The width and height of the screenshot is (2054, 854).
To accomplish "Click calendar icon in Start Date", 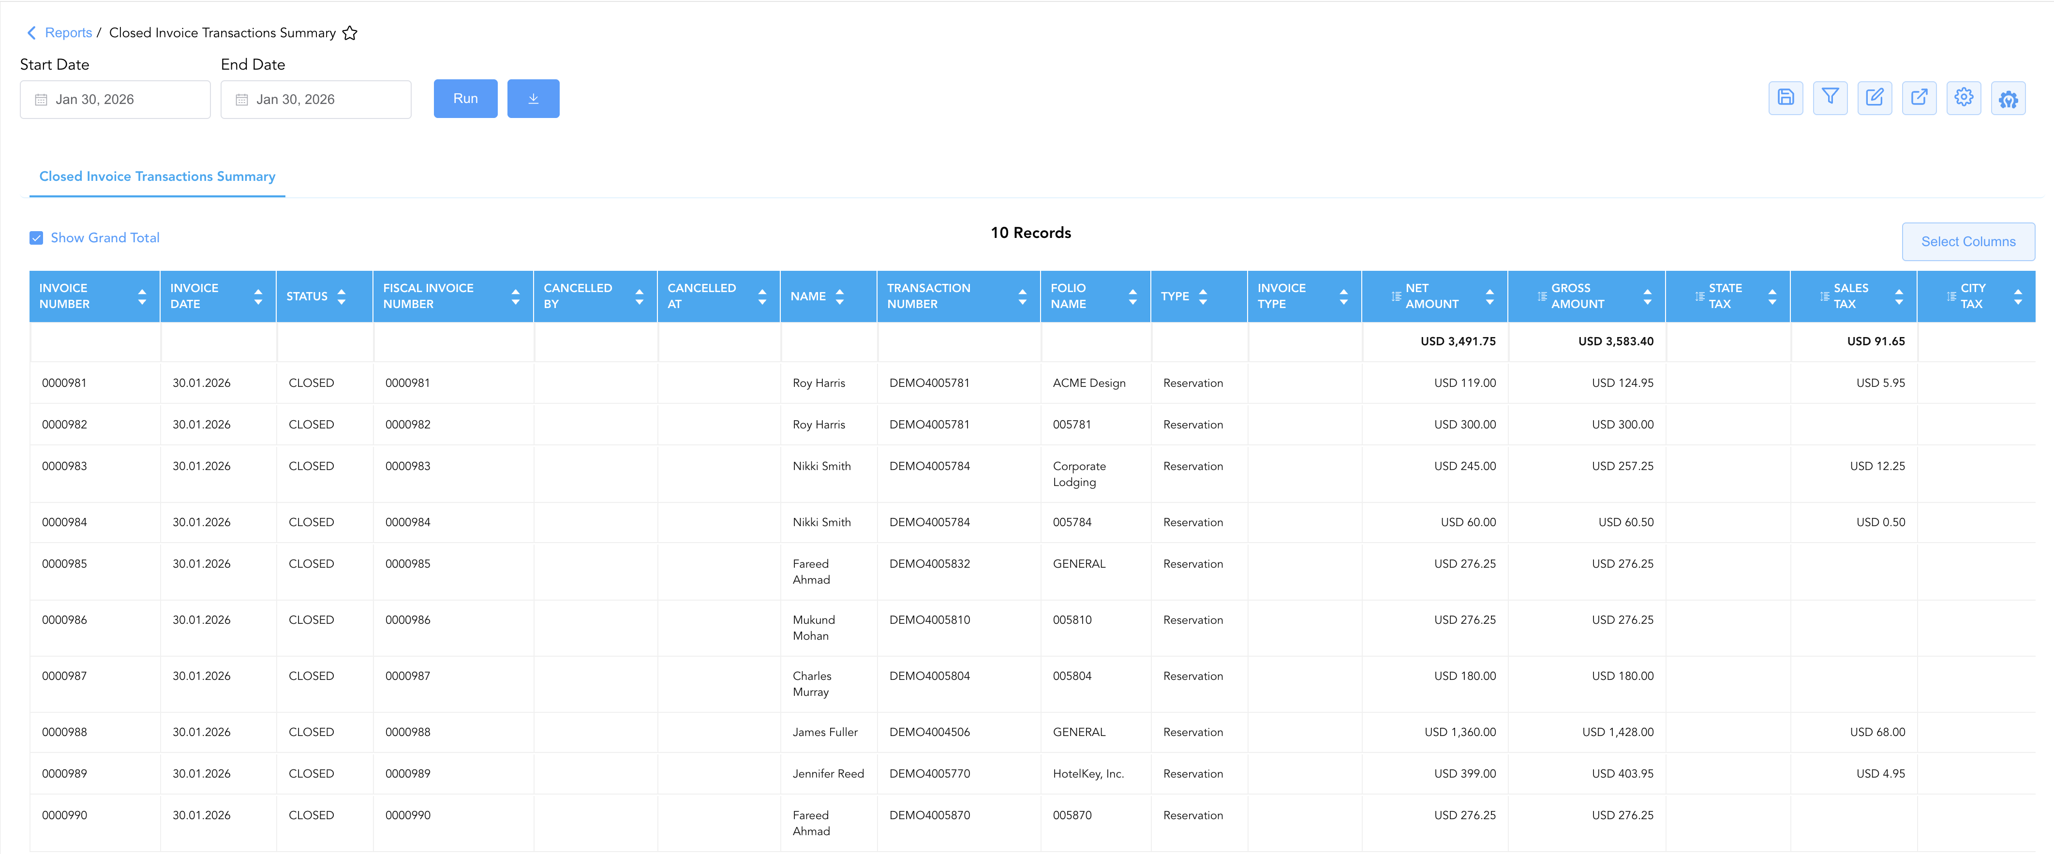I will pos(41,100).
